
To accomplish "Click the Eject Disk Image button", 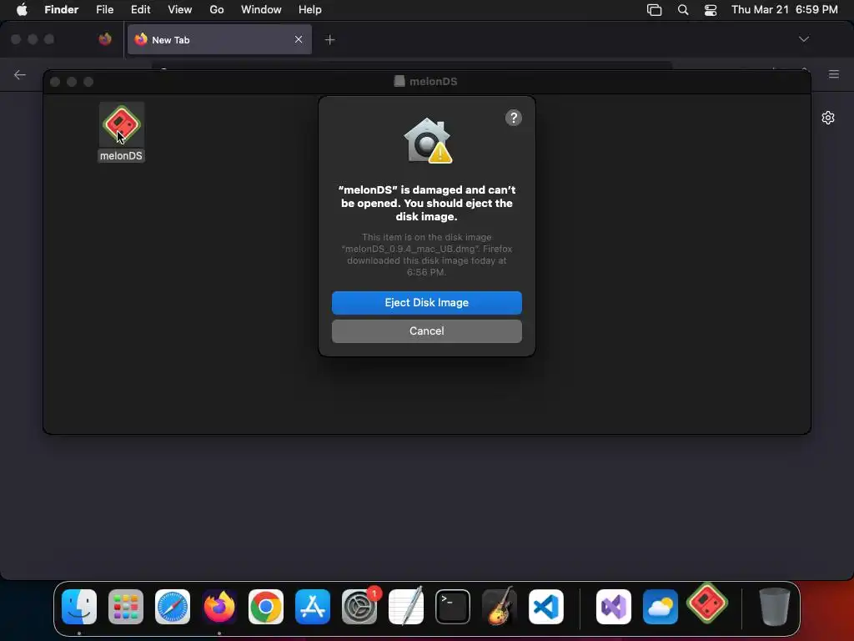I will (426, 302).
